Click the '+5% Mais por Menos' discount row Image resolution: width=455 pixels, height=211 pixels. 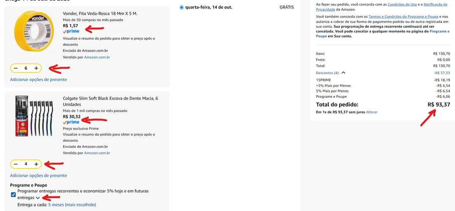click(x=383, y=86)
